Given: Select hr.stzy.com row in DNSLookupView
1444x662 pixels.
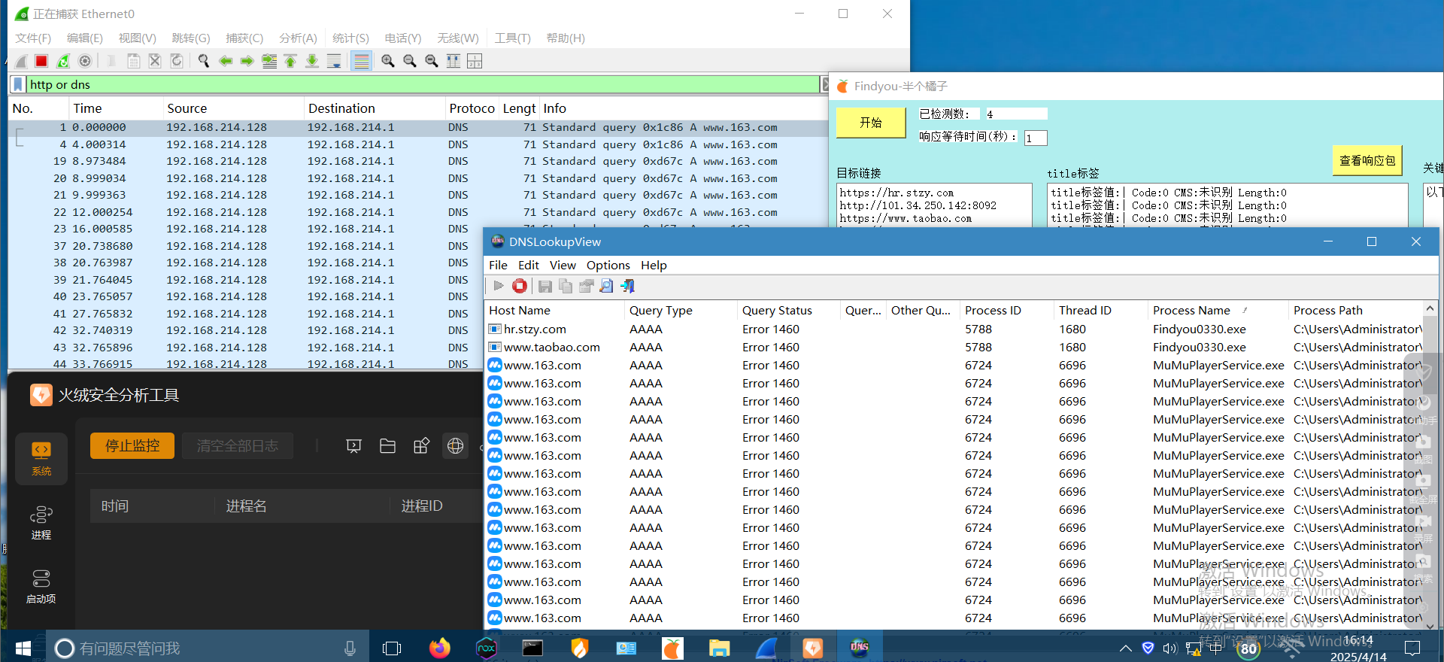Looking at the screenshot, I should (954, 329).
